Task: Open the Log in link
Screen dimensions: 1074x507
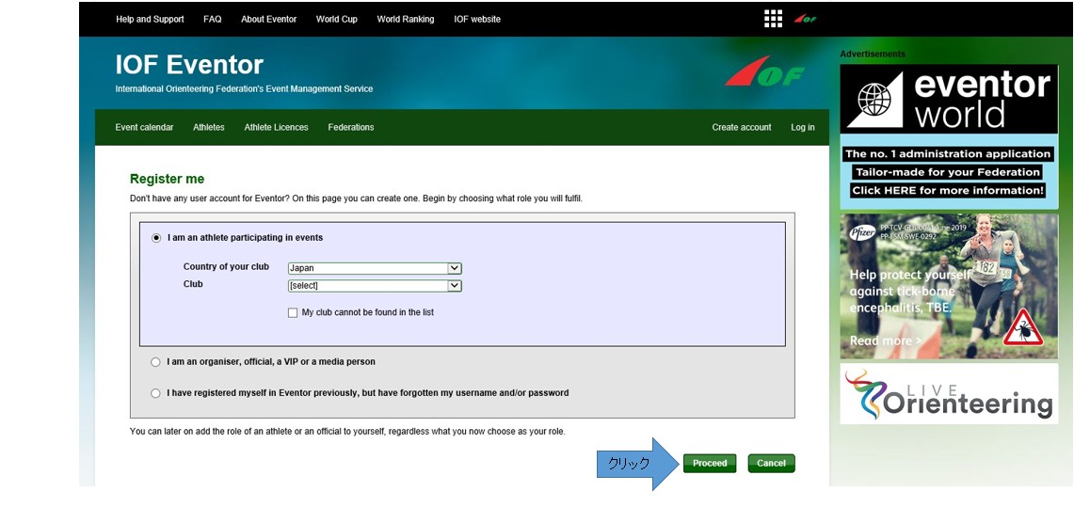Action: 802,127
